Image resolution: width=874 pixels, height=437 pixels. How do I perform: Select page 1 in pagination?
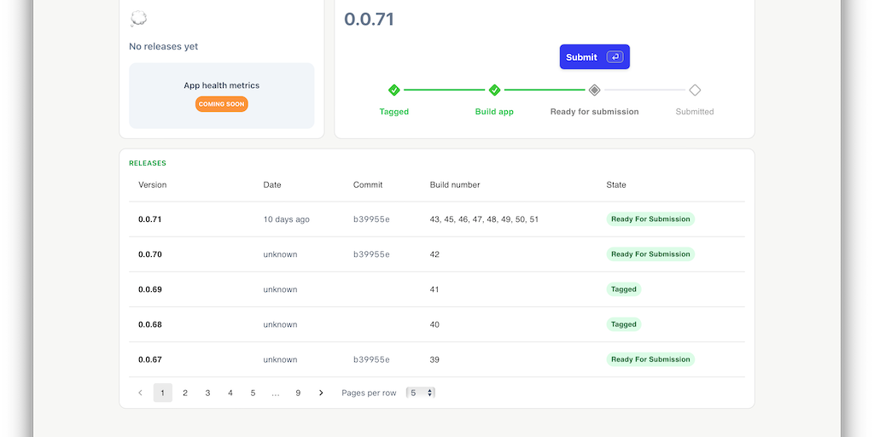[162, 393]
